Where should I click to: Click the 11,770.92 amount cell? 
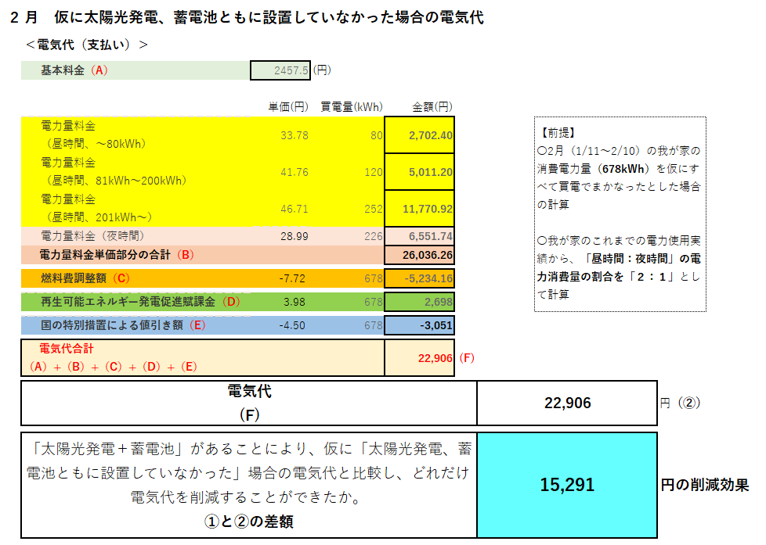point(419,209)
